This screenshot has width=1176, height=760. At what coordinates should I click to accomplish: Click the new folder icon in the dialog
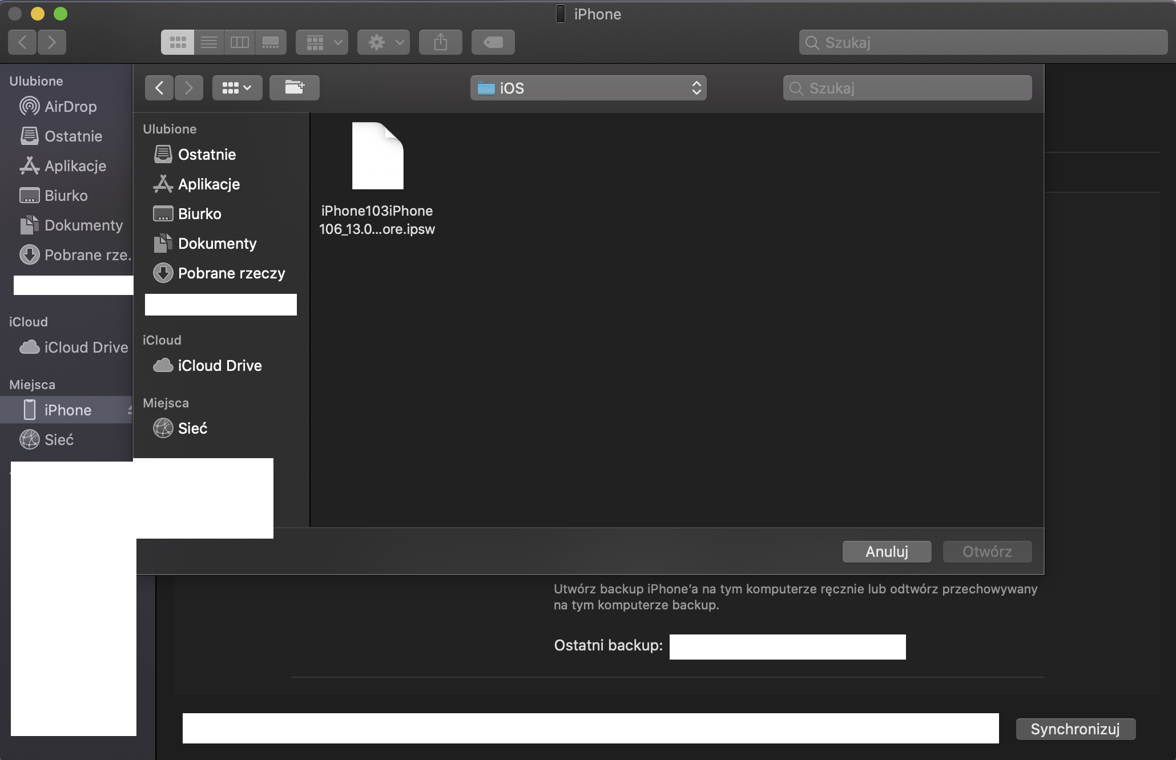(294, 88)
